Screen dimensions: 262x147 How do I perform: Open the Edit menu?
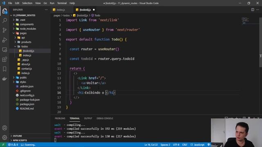coord(17,3)
